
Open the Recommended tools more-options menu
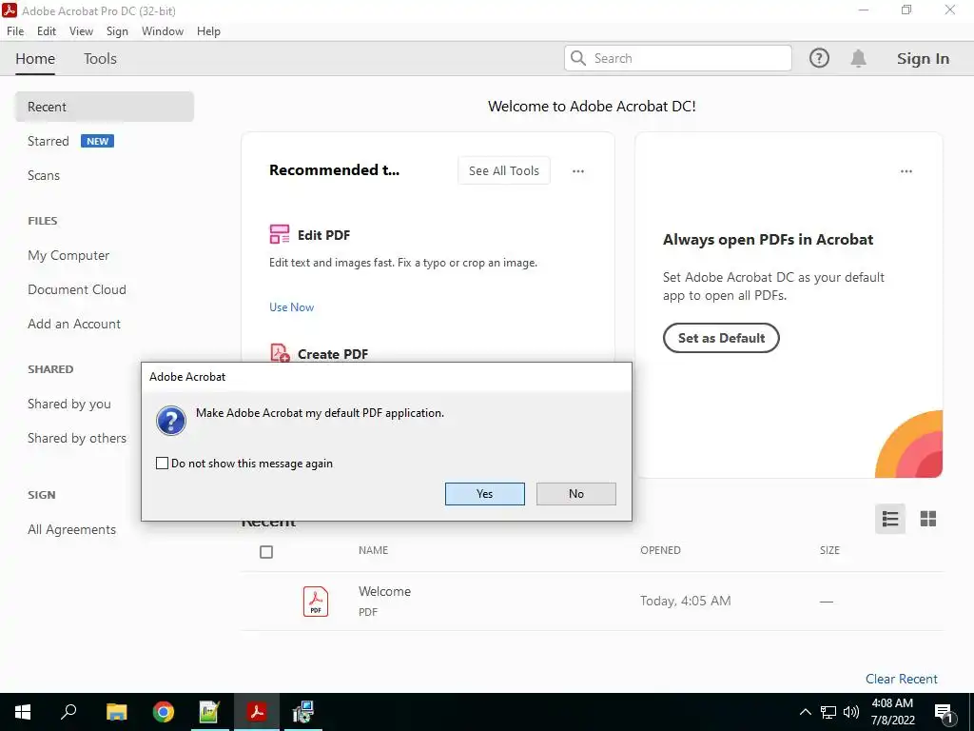point(577,171)
